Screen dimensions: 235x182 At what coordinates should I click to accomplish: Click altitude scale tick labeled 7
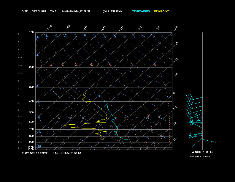(19, 103)
